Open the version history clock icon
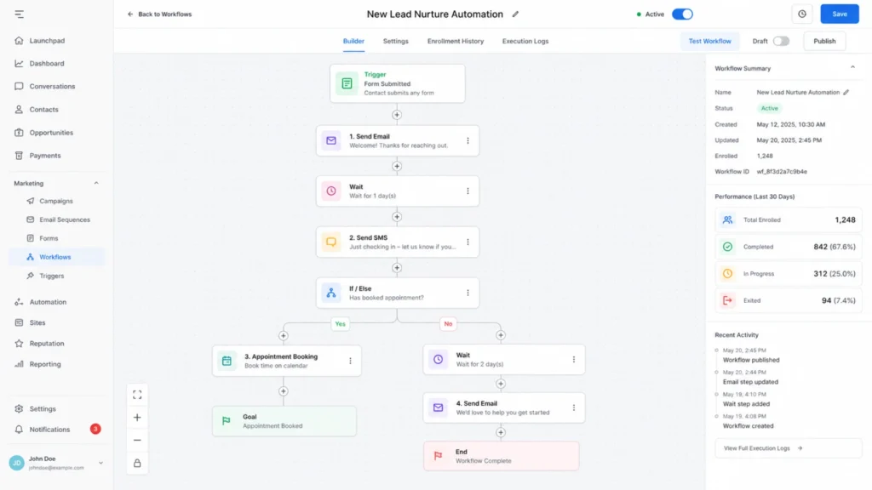Screen dimensions: 872x490 [x=802, y=14]
